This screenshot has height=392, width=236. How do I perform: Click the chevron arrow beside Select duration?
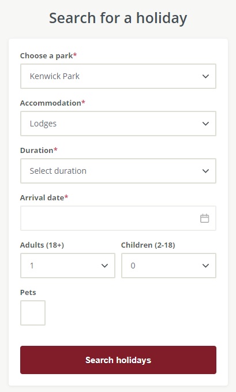205,171
